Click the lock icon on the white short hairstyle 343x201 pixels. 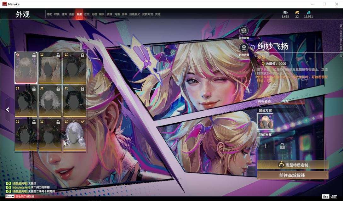pyautogui.click(x=58, y=88)
